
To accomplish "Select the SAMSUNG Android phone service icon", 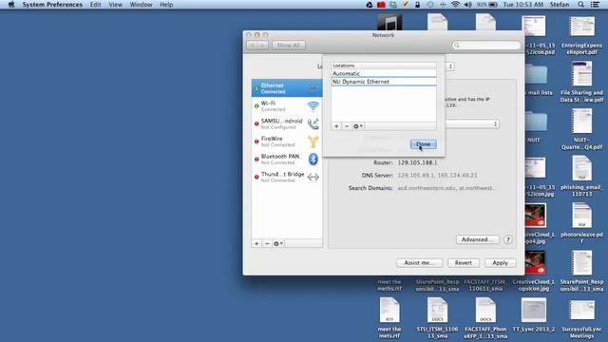I will pos(313,124).
